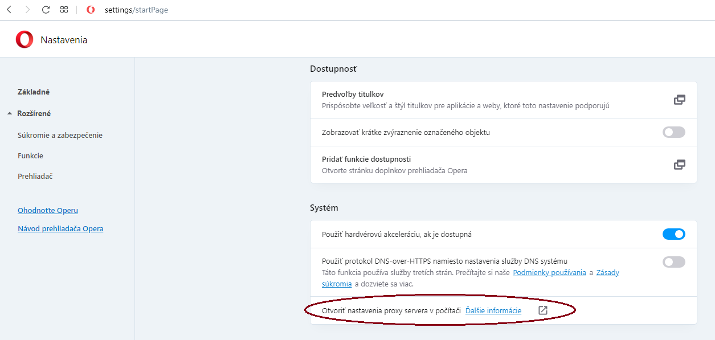715x340 pixels.
Task: Open the Ďalšie informácie link
Action: [493, 310]
